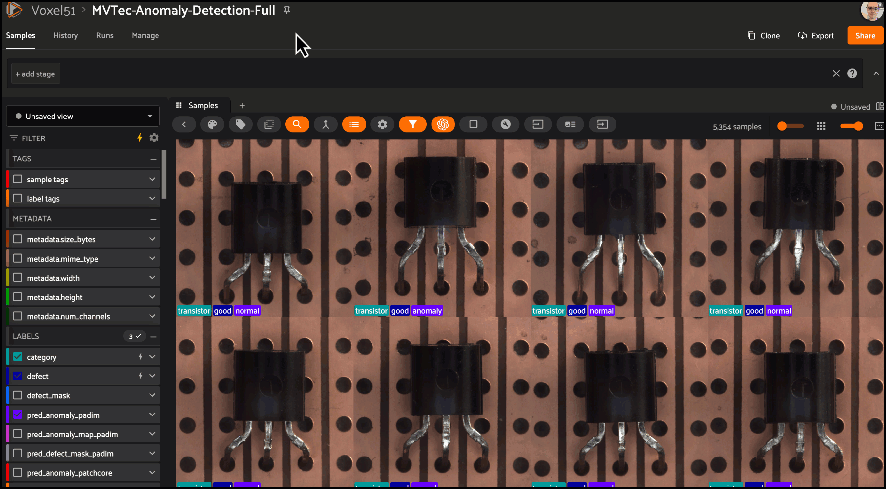Click the orange funnel filter icon

pyautogui.click(x=412, y=124)
